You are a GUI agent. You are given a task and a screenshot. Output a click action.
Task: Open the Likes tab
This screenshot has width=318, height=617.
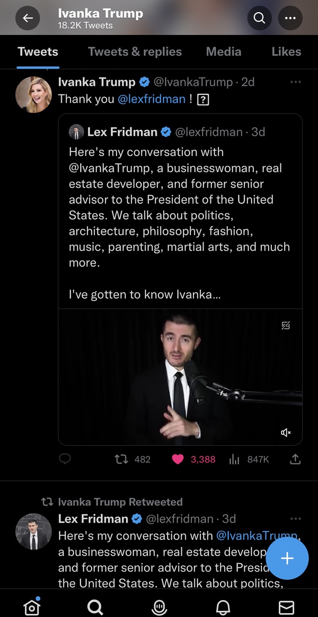coord(286,51)
